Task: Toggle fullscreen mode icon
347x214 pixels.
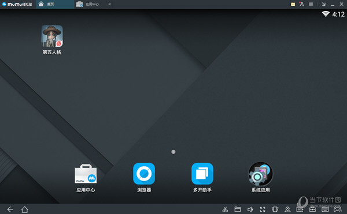Action: click(x=263, y=209)
